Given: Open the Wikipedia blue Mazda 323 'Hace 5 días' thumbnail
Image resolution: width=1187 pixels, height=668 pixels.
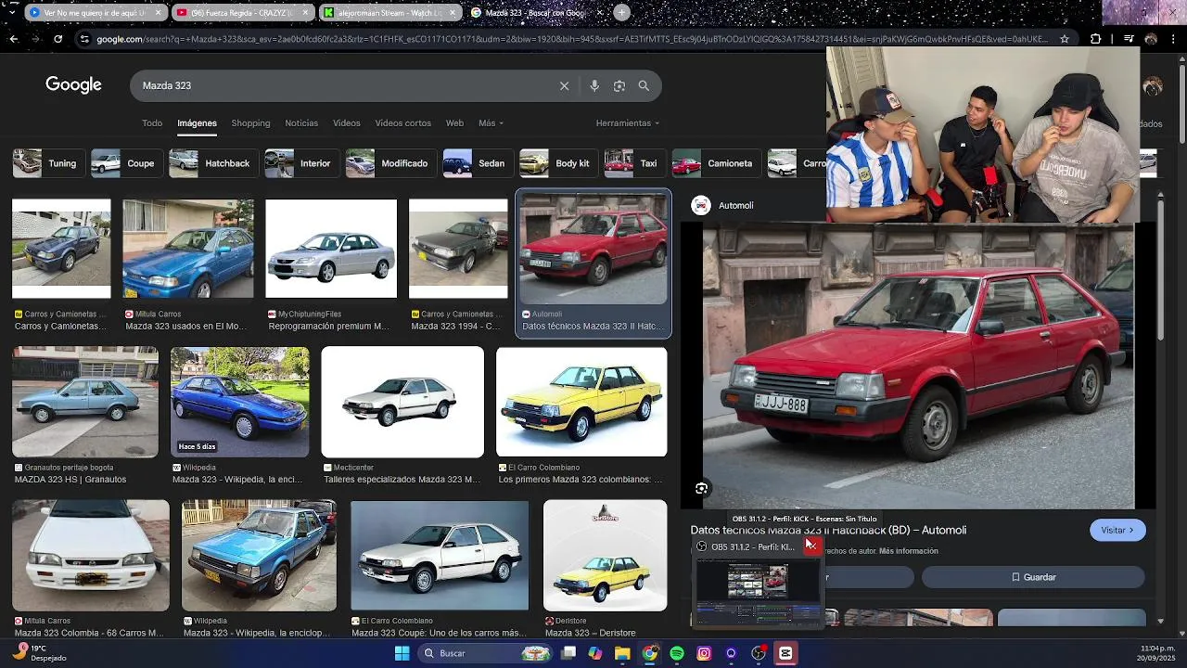Looking at the screenshot, I should point(240,402).
